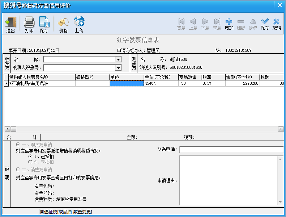Expand the seller 名称 dropdown
Image resolution: width=286 pixels, height=217 pixels.
click(x=118, y=60)
